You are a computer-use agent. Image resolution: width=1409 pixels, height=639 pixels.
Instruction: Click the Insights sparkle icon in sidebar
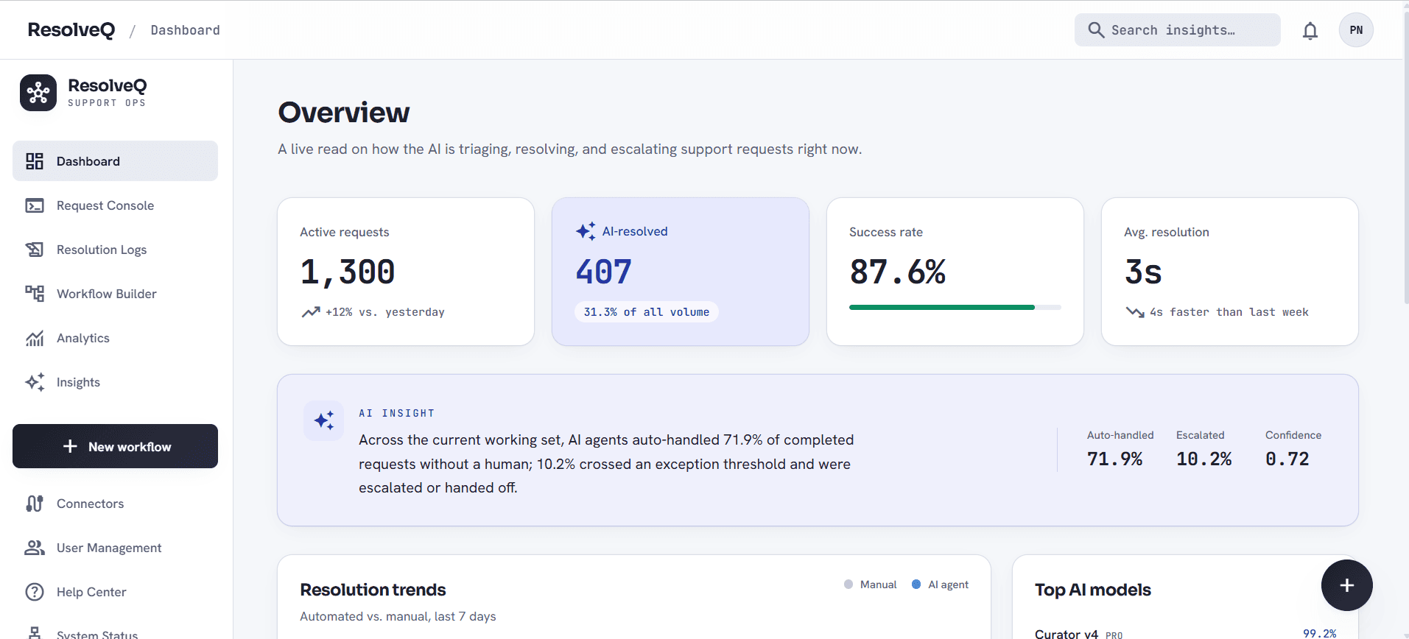point(35,382)
